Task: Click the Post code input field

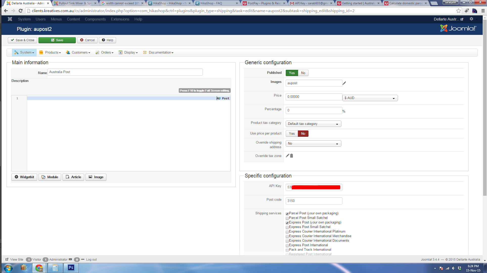Action: pos(314,201)
